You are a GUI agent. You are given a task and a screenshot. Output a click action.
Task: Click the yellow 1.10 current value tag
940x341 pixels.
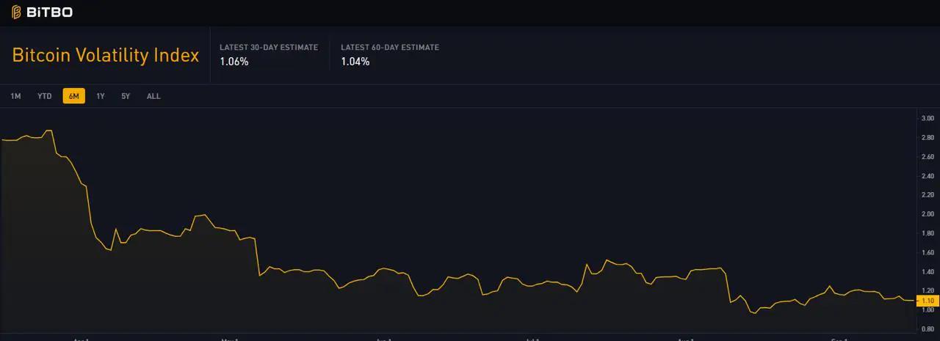[x=928, y=301]
